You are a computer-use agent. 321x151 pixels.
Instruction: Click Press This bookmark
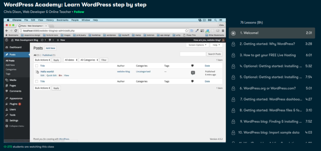[x=190, y=35]
